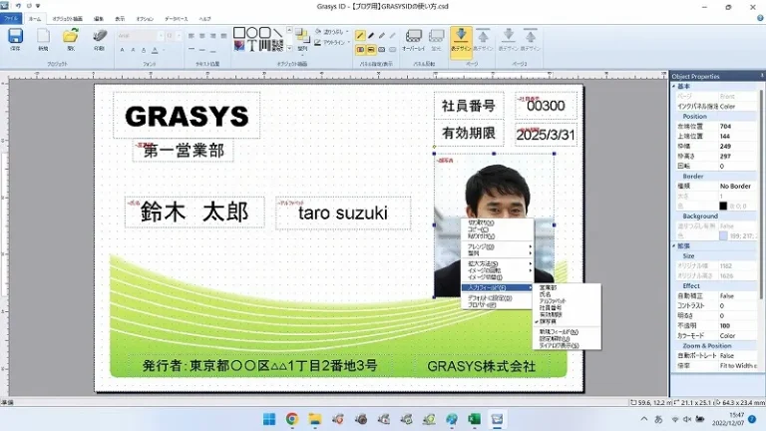
Task: Open File Explorer from taskbar
Action: click(315, 419)
